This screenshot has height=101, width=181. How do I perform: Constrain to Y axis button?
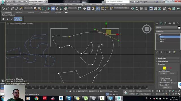click(x=7, y=19)
